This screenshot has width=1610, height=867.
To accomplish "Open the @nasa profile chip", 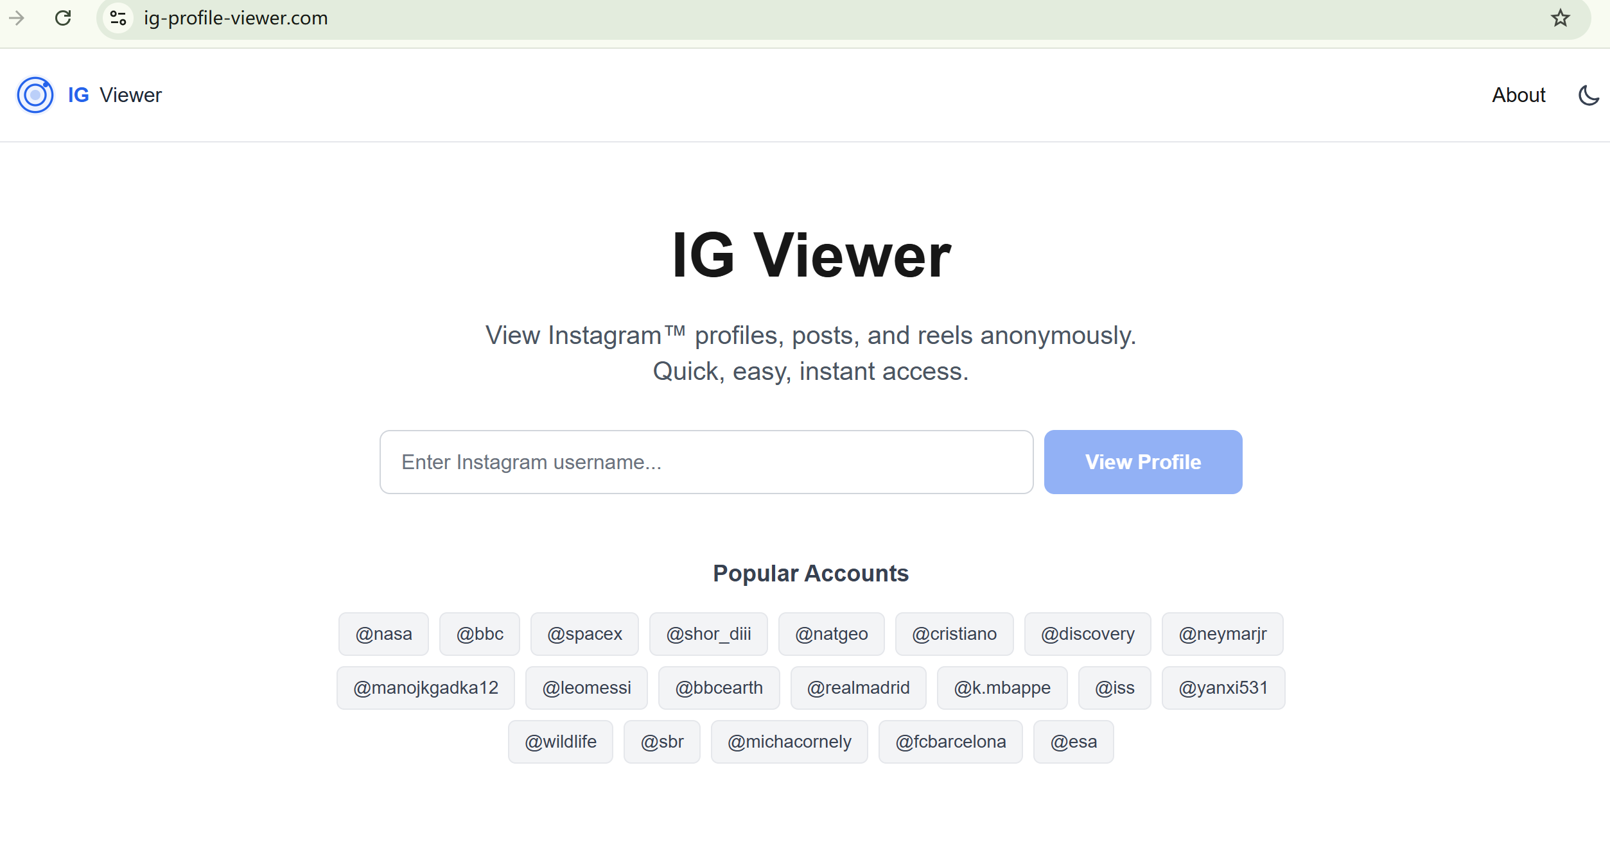I will pos(383,633).
